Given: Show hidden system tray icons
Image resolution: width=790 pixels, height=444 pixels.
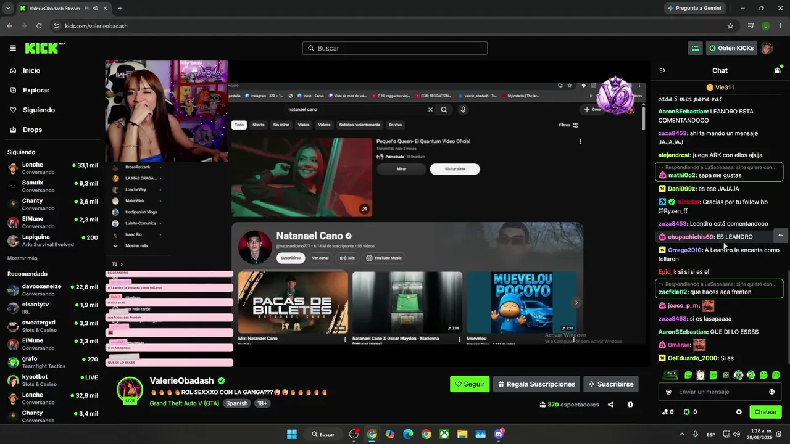Looking at the screenshot, I should (x=682, y=434).
